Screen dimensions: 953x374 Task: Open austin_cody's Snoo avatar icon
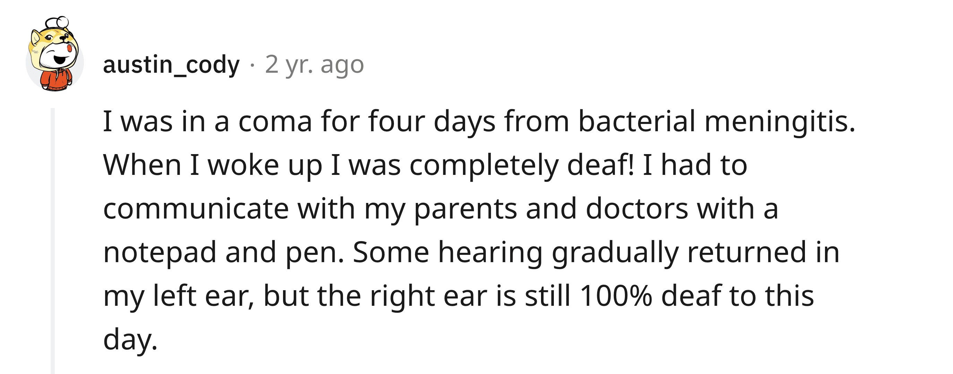55,54
